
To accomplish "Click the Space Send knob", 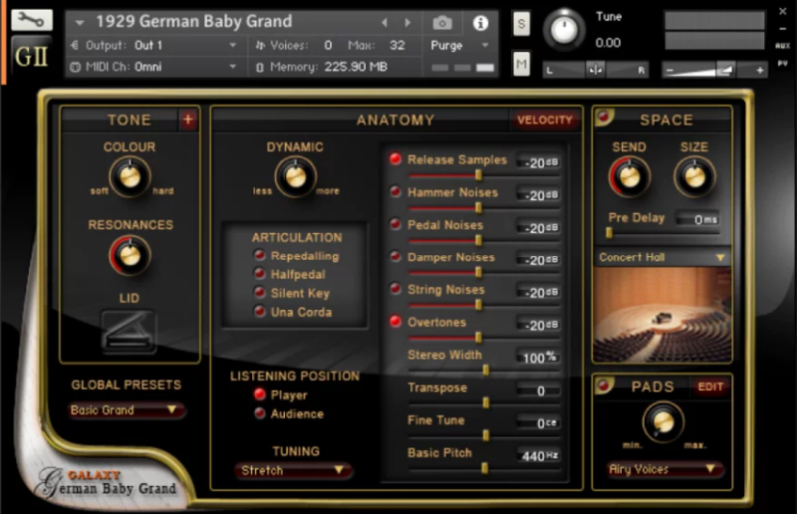I will click(630, 177).
